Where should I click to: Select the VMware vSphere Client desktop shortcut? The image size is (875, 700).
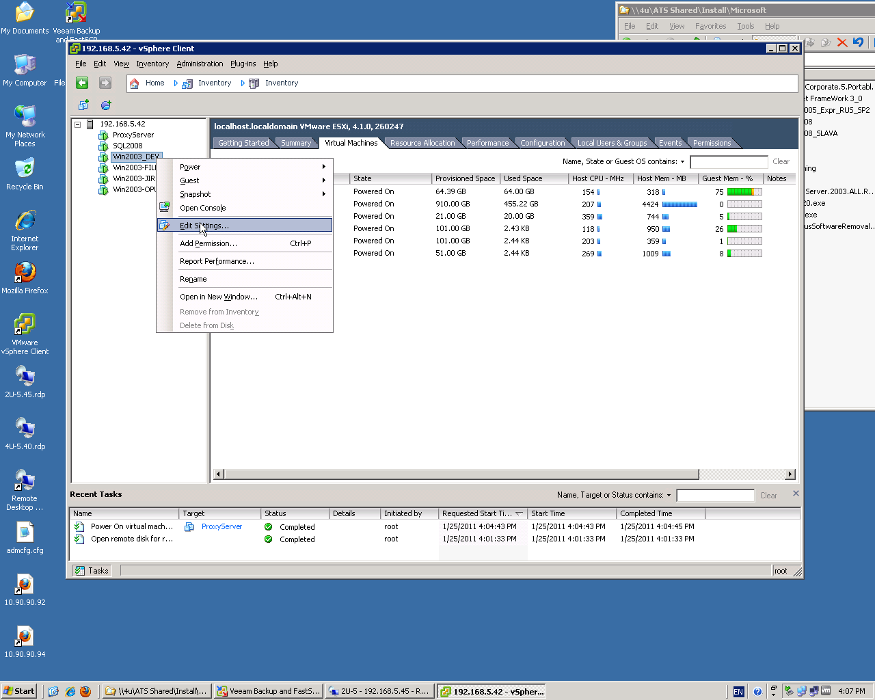coord(25,335)
